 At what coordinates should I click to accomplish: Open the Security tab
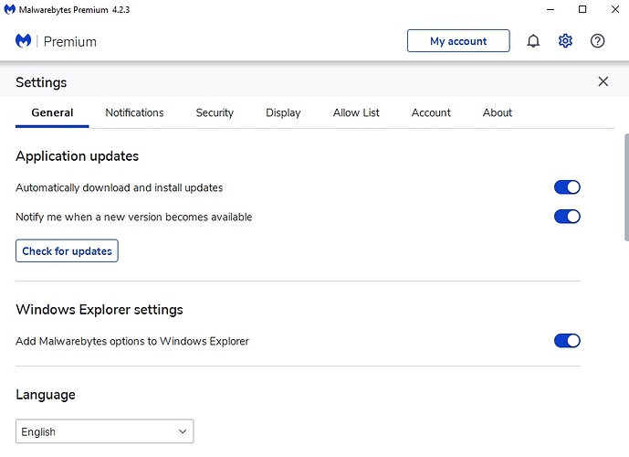(x=215, y=112)
